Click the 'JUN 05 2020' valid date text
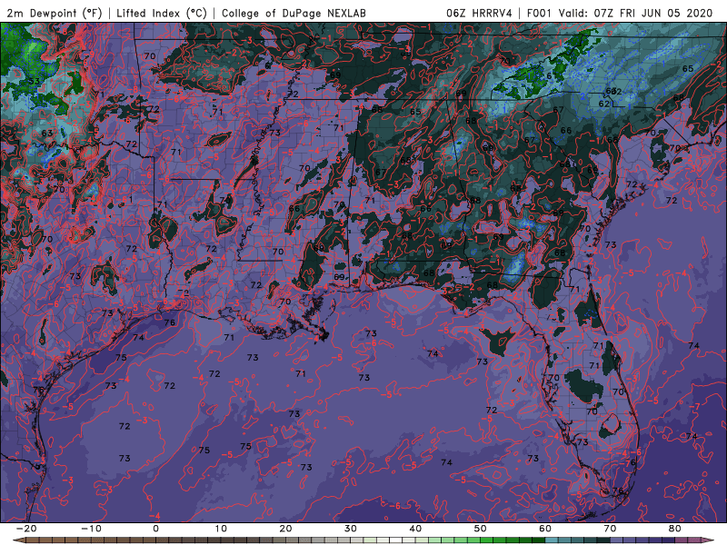 677,14
